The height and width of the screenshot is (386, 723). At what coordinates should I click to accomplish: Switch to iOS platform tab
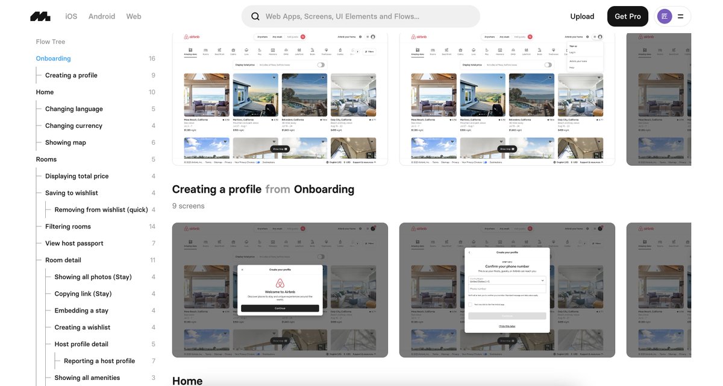point(71,16)
